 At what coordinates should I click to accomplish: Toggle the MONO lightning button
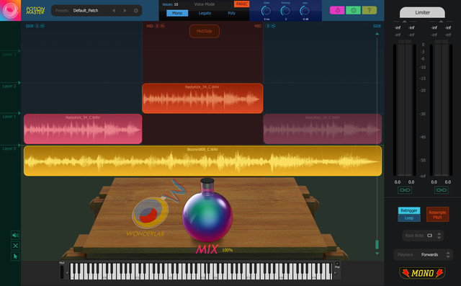tap(422, 273)
